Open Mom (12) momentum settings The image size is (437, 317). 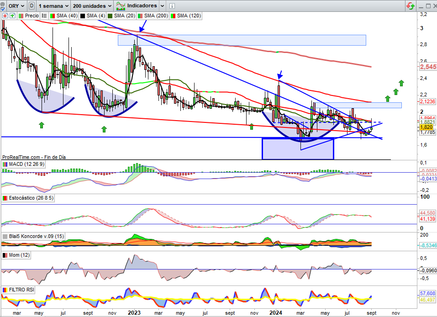[19, 255]
